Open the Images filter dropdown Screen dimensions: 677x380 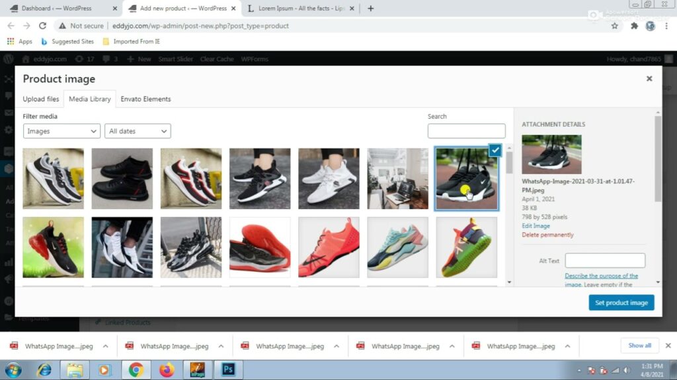pos(61,131)
